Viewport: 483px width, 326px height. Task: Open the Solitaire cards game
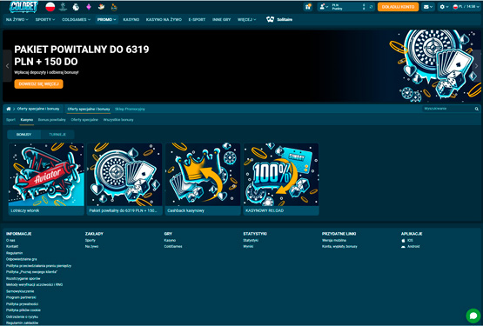[x=279, y=19]
